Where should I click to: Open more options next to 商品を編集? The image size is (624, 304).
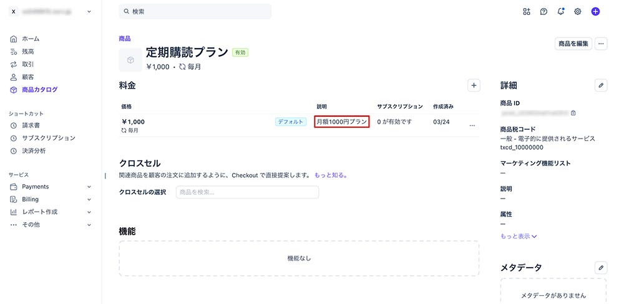[x=601, y=44]
